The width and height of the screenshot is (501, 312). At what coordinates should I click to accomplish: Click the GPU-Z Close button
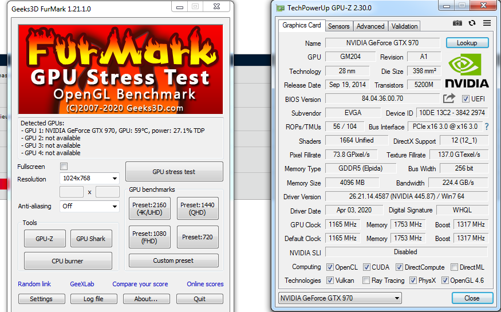coord(472,298)
